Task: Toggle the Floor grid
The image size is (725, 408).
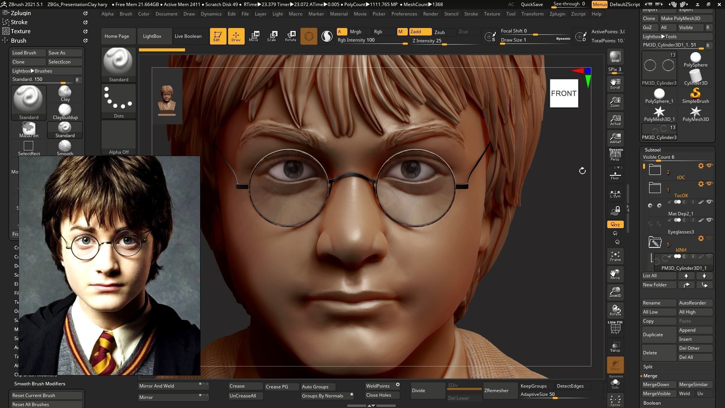Action: [x=615, y=175]
